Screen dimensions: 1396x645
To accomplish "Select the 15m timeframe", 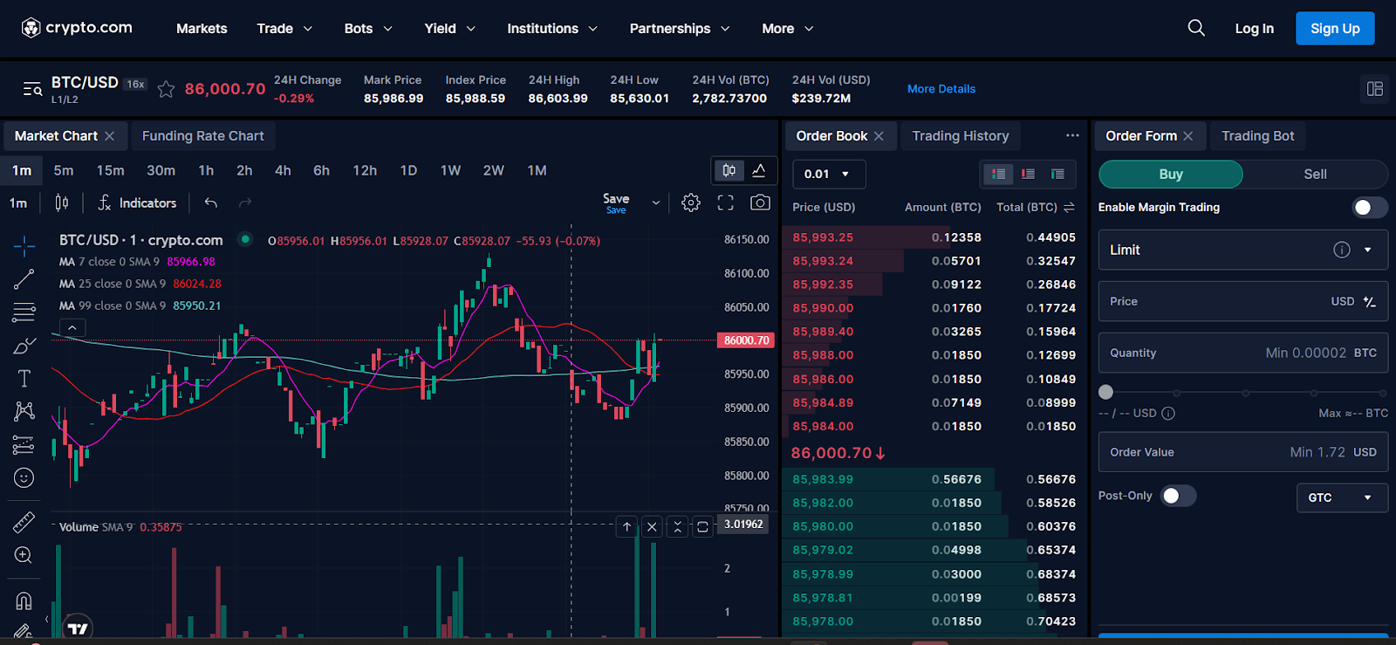I will point(110,170).
